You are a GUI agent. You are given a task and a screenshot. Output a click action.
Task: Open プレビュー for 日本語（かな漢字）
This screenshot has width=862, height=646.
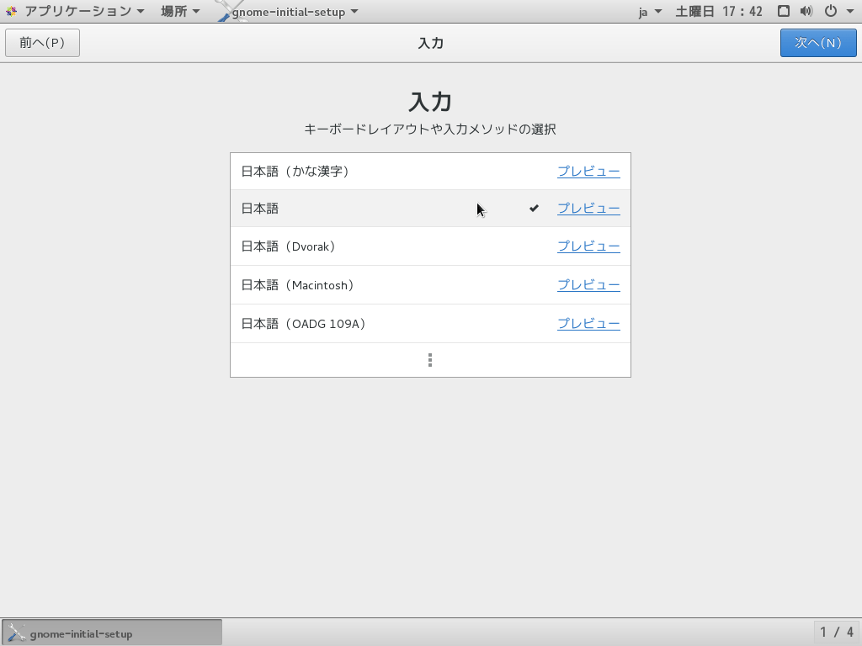588,170
